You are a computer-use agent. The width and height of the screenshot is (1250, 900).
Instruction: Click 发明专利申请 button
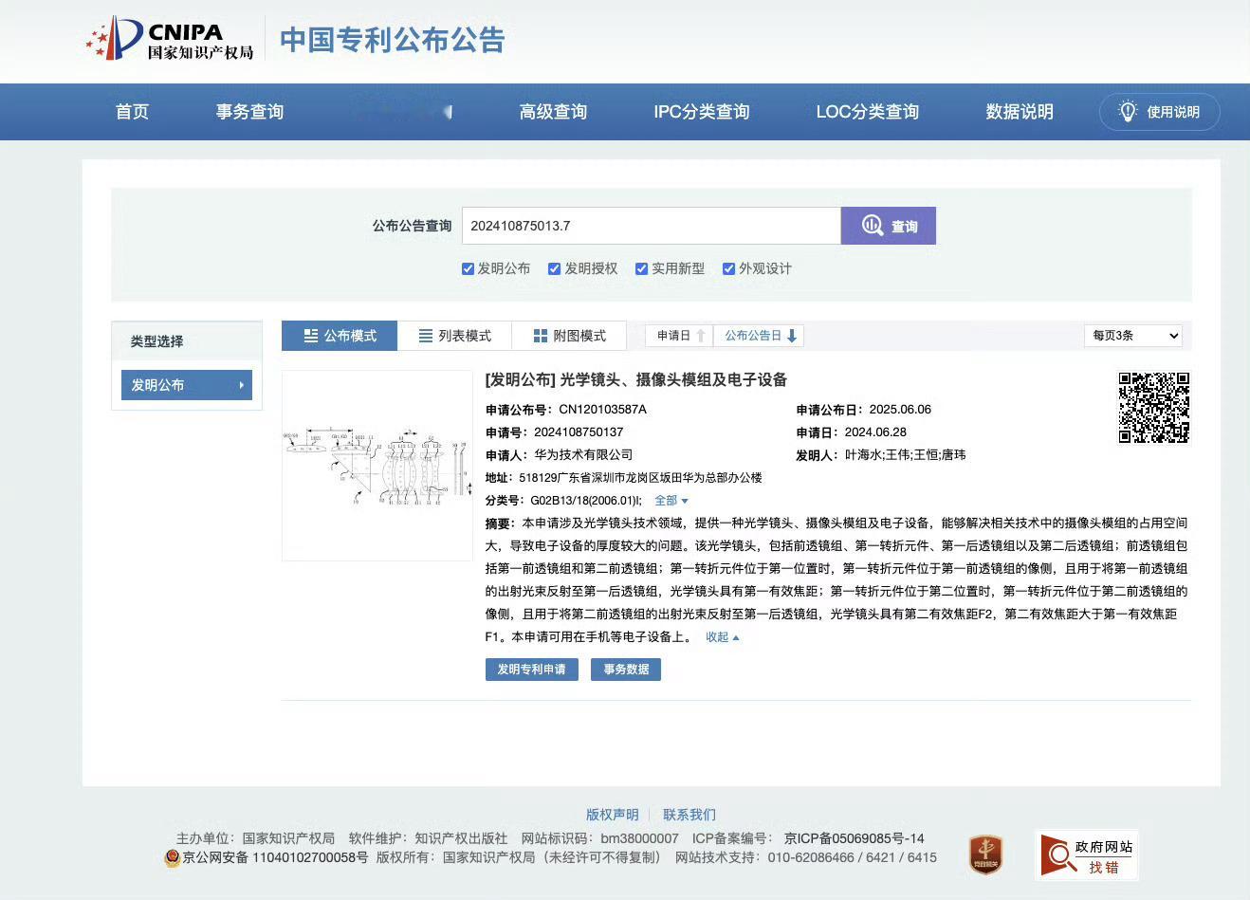pyautogui.click(x=532, y=670)
